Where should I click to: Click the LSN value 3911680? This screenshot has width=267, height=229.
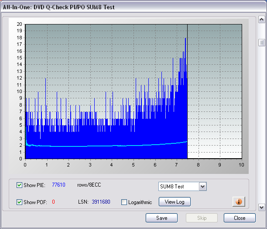click(x=101, y=202)
